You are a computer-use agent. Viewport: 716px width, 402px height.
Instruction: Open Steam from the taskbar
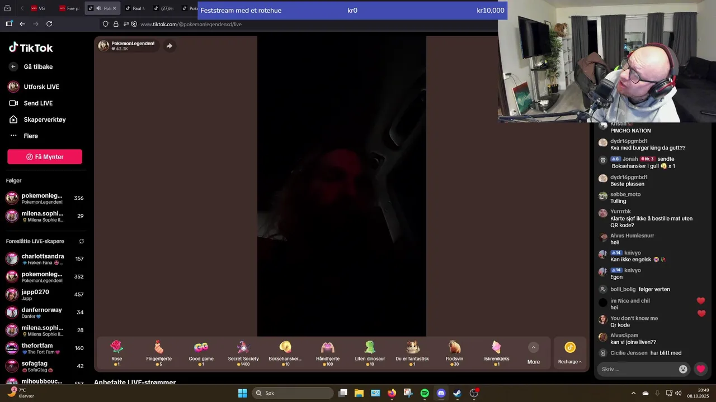457,393
